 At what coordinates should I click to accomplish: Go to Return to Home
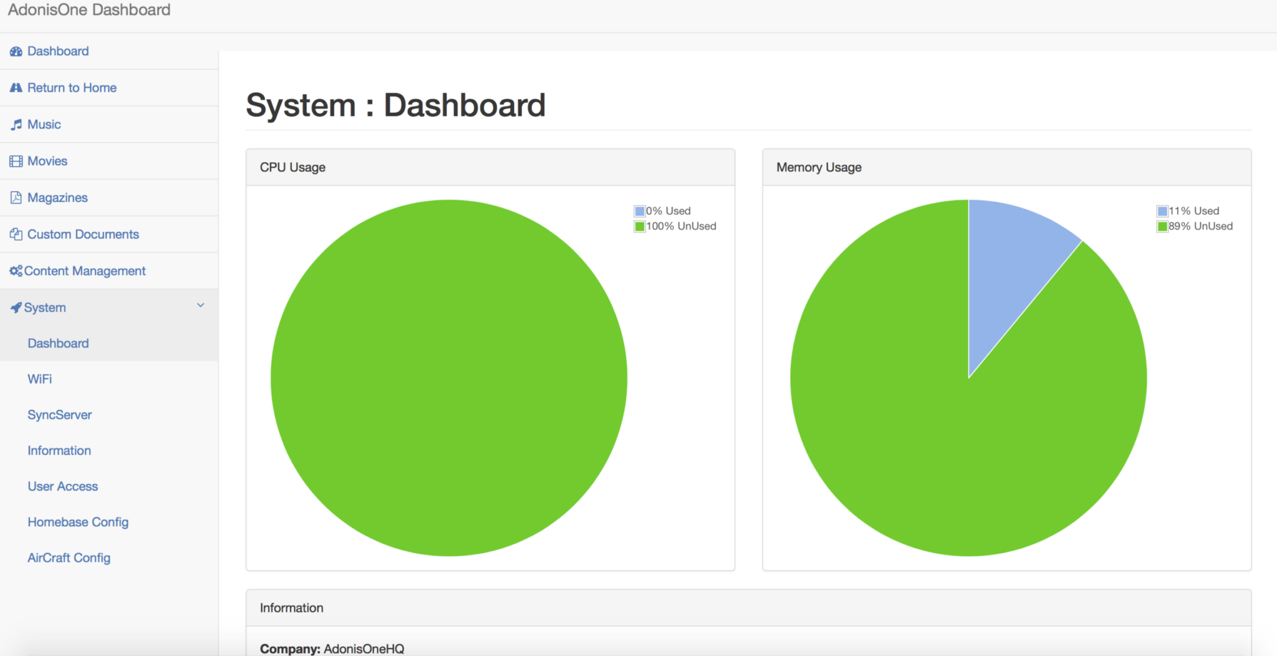[72, 88]
